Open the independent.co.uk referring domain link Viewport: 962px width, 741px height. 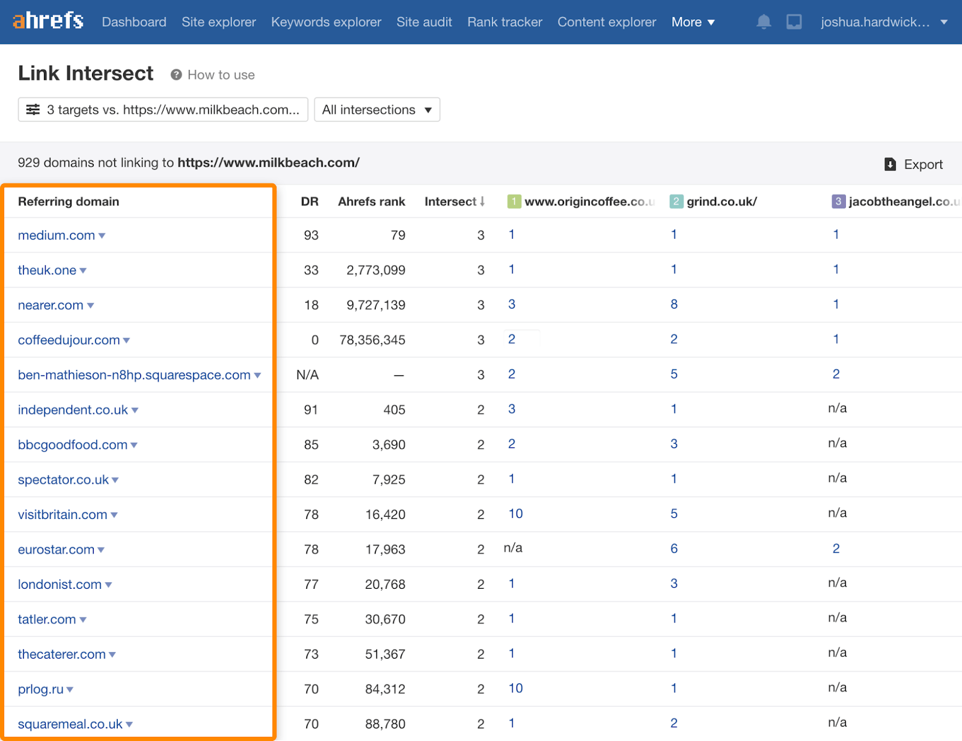pyautogui.click(x=73, y=410)
